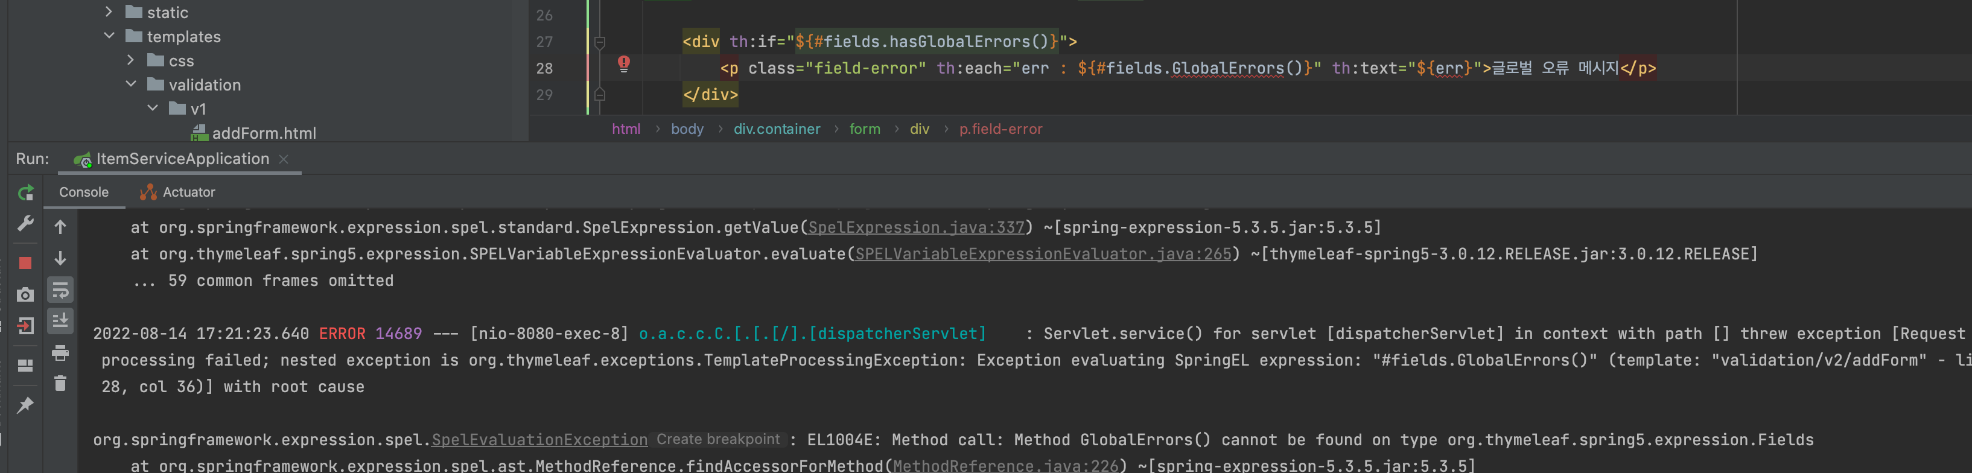This screenshot has height=473, width=1972.
Task: Click the Actuator tab's icon
Action: [148, 192]
